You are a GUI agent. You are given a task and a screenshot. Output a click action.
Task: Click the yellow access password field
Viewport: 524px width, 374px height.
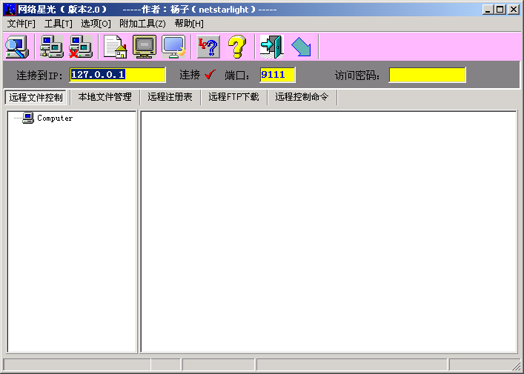[x=427, y=75]
